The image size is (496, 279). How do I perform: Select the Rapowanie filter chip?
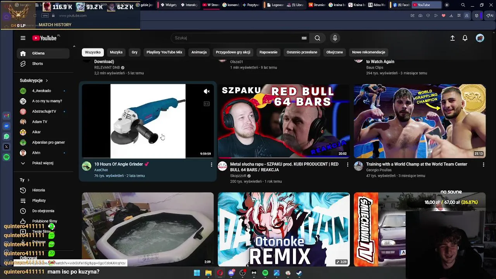tap(269, 52)
